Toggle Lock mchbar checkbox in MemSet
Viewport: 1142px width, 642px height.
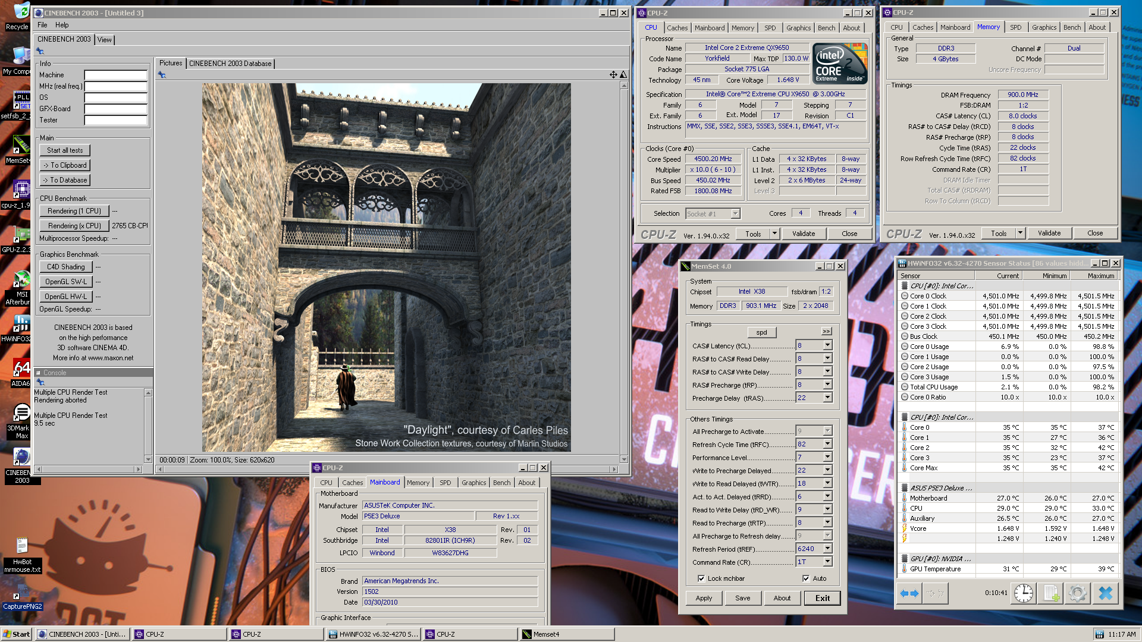[701, 578]
